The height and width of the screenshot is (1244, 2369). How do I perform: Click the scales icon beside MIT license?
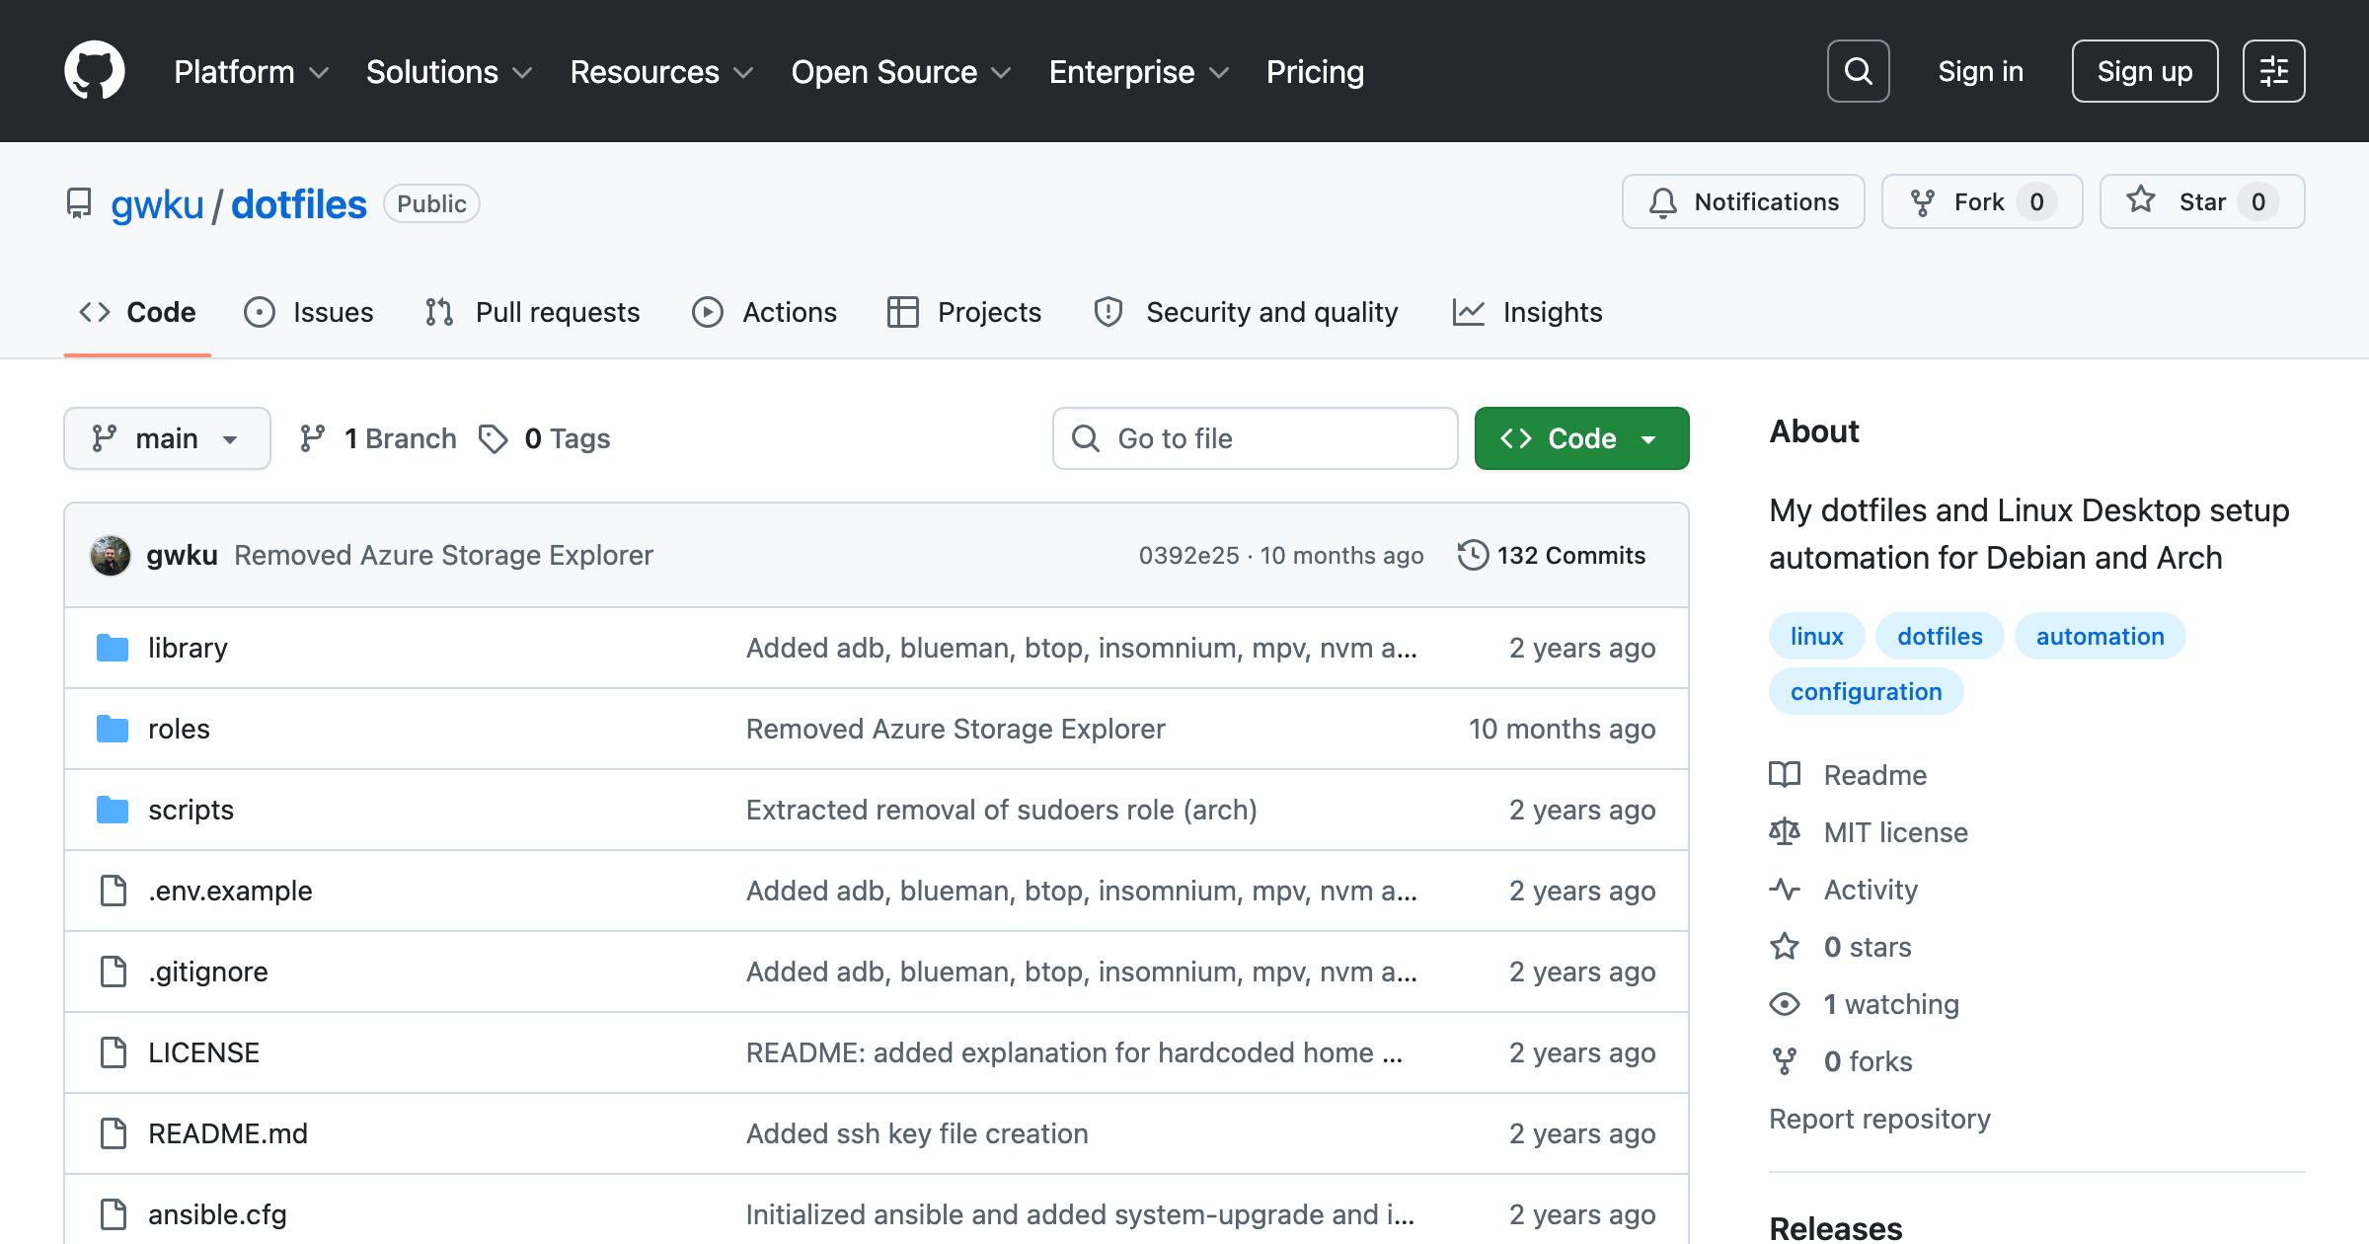(1785, 832)
